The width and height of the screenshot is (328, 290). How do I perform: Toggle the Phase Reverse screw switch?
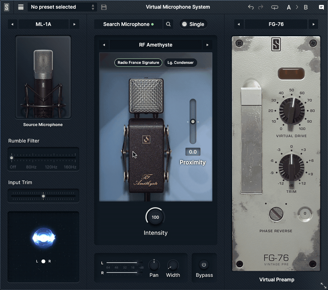coord(276,214)
